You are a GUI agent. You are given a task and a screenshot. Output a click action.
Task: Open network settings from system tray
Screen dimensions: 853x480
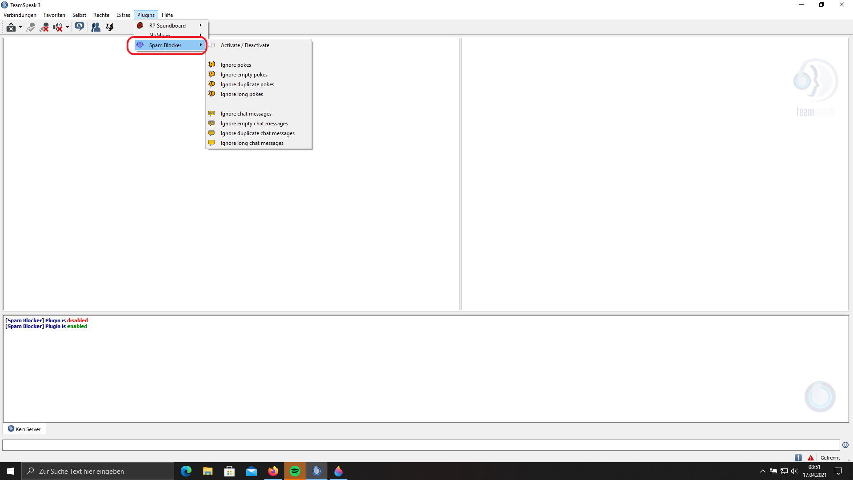pos(784,471)
